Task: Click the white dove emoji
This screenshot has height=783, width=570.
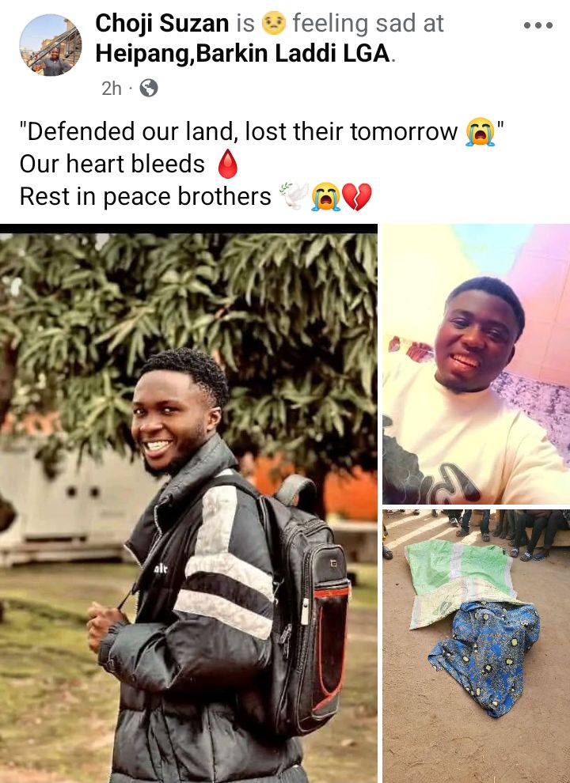Action: coord(294,196)
